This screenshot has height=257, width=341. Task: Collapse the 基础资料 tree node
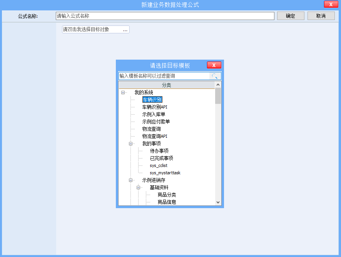138,187
